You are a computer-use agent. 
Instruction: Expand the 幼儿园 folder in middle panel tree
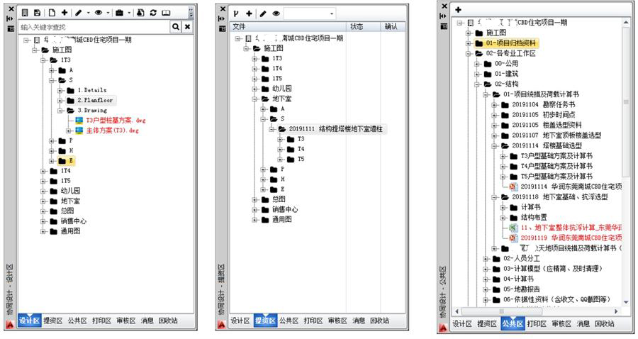(255, 89)
